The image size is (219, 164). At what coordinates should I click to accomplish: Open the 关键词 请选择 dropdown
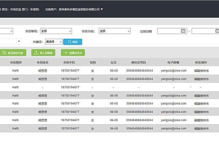(54, 42)
